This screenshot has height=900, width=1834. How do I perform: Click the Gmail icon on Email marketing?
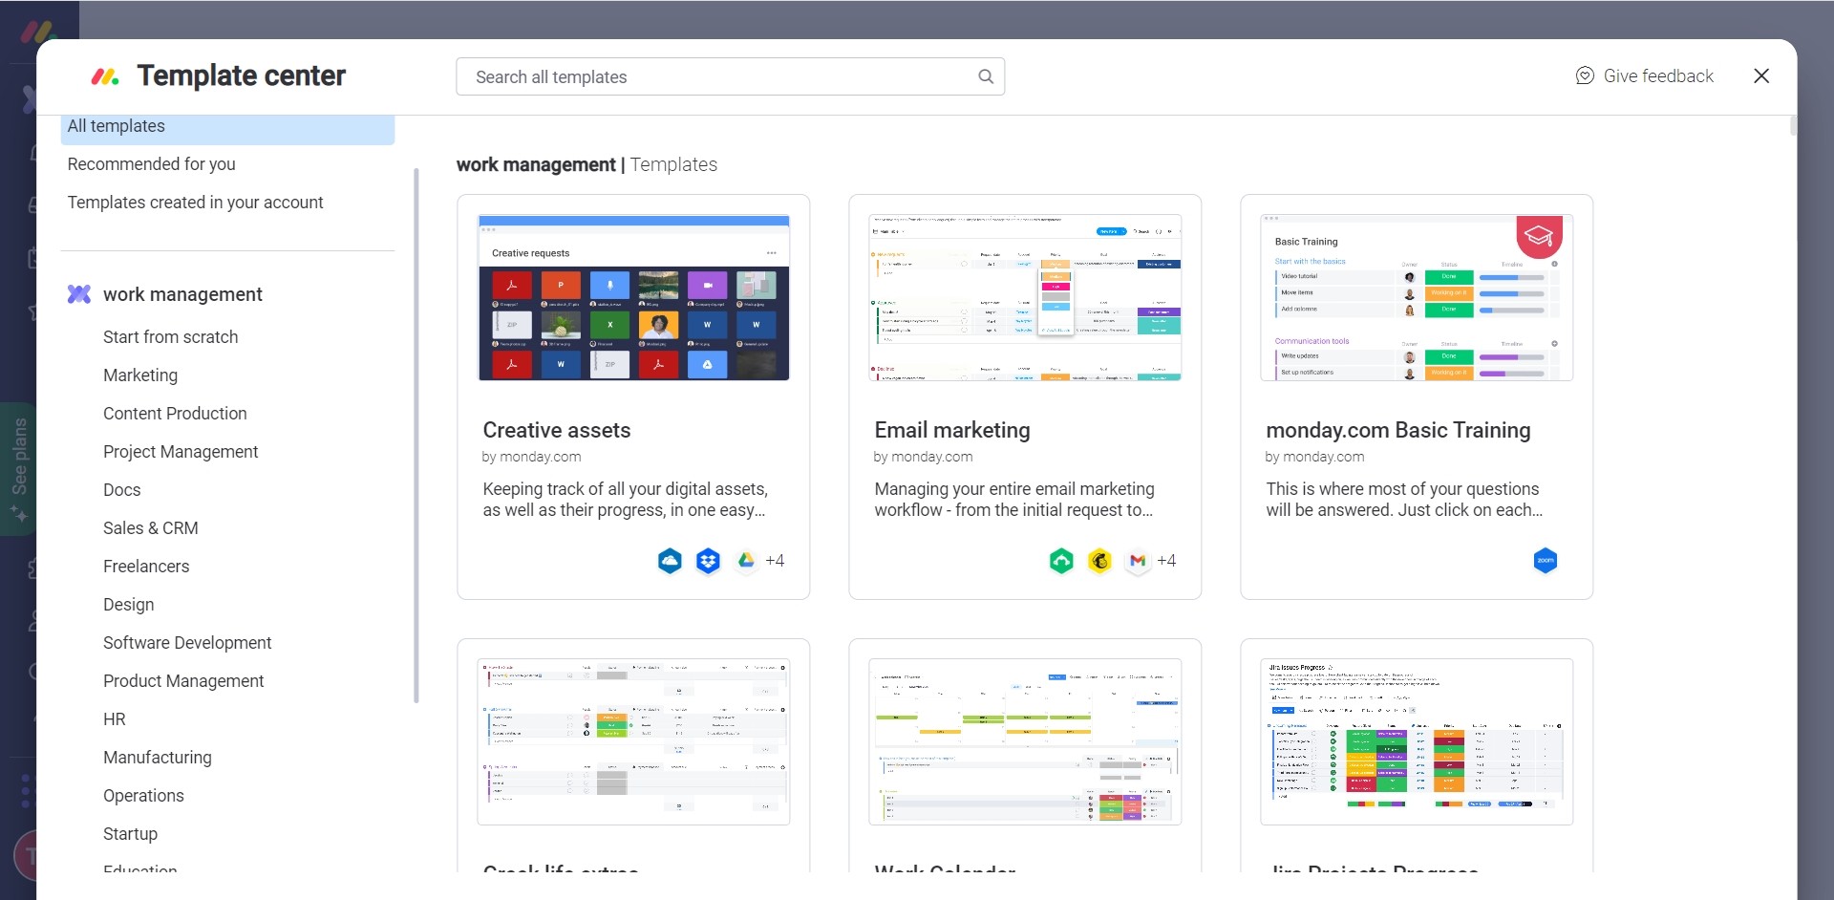click(x=1137, y=561)
